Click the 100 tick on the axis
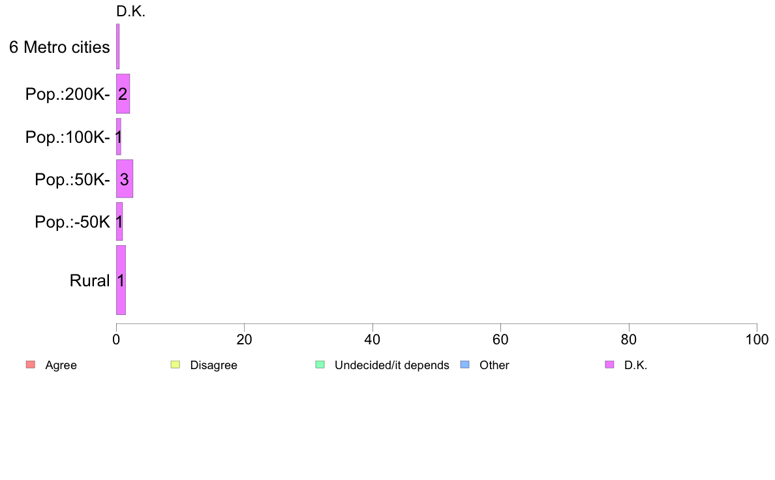 757,340
